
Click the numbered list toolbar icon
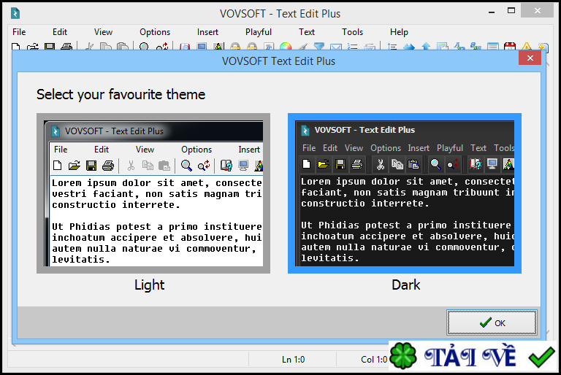(352, 47)
